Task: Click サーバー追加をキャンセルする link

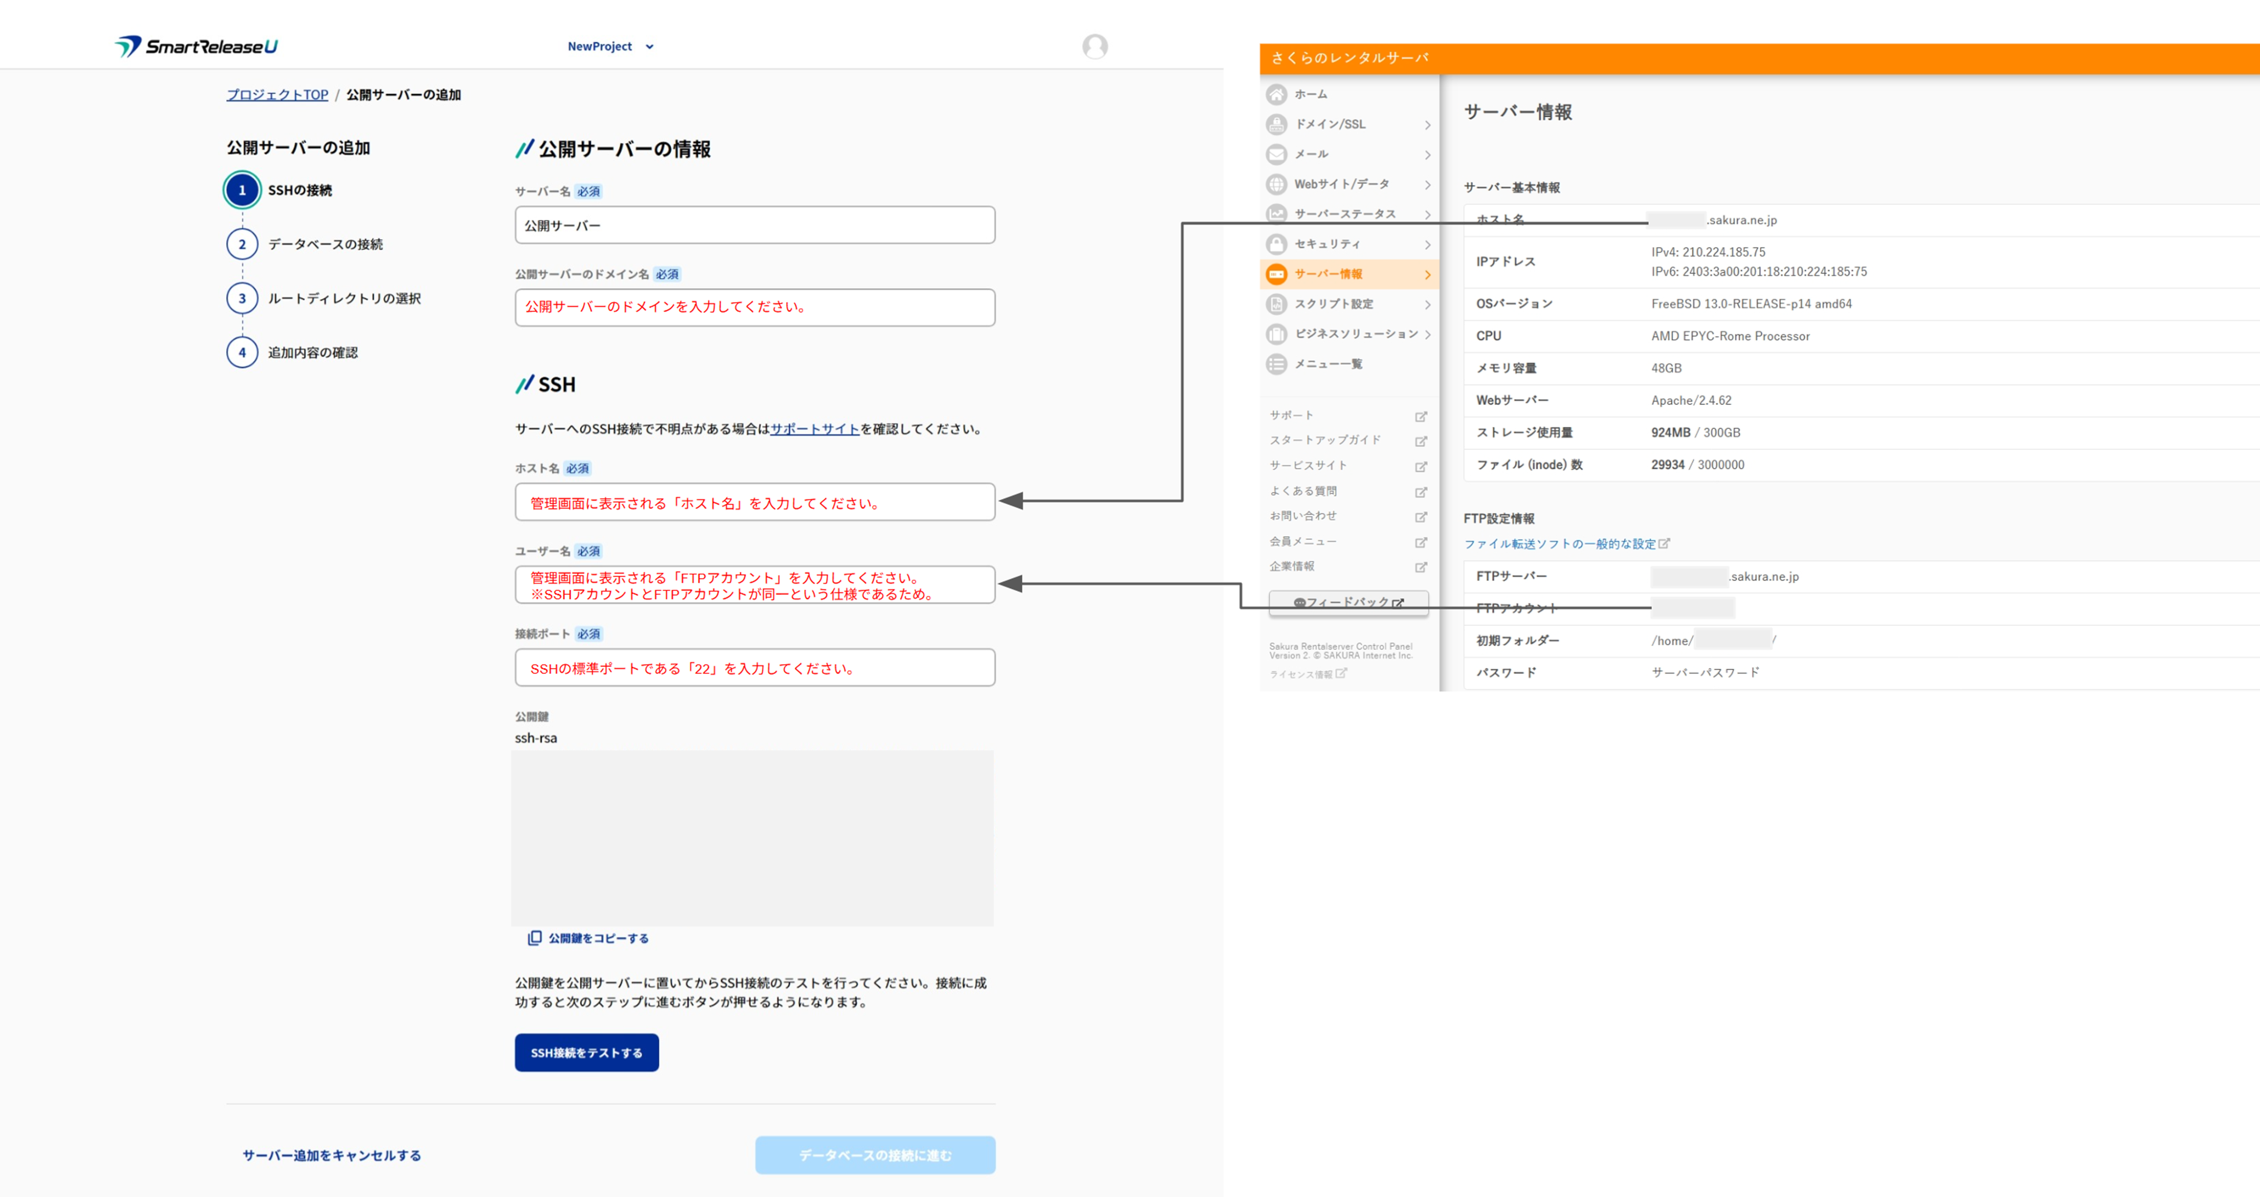Action: pos(332,1155)
